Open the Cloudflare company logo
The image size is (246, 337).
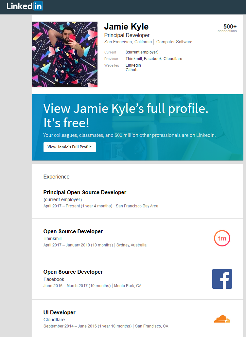pyautogui.click(x=222, y=319)
